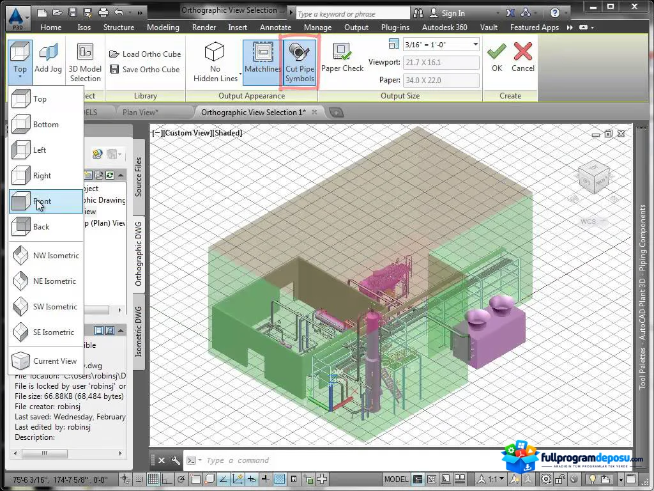Select Bottom view from the list

(46, 125)
